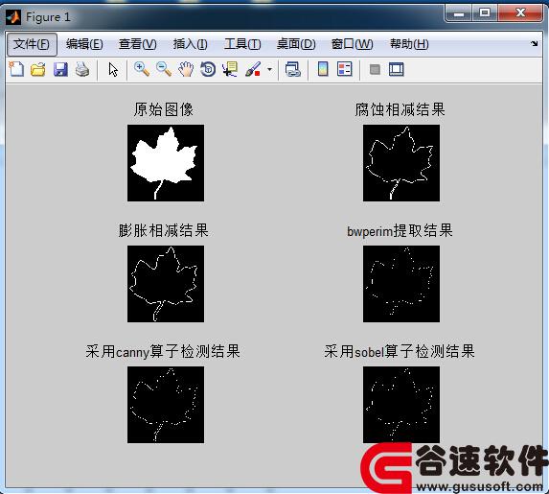
Task: Toggle the Edit Plot arrow tool
Action: pos(113,69)
